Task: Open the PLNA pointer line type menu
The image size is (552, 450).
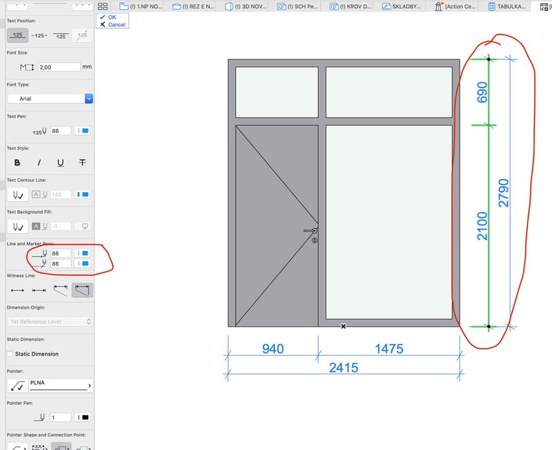Action: point(61,386)
